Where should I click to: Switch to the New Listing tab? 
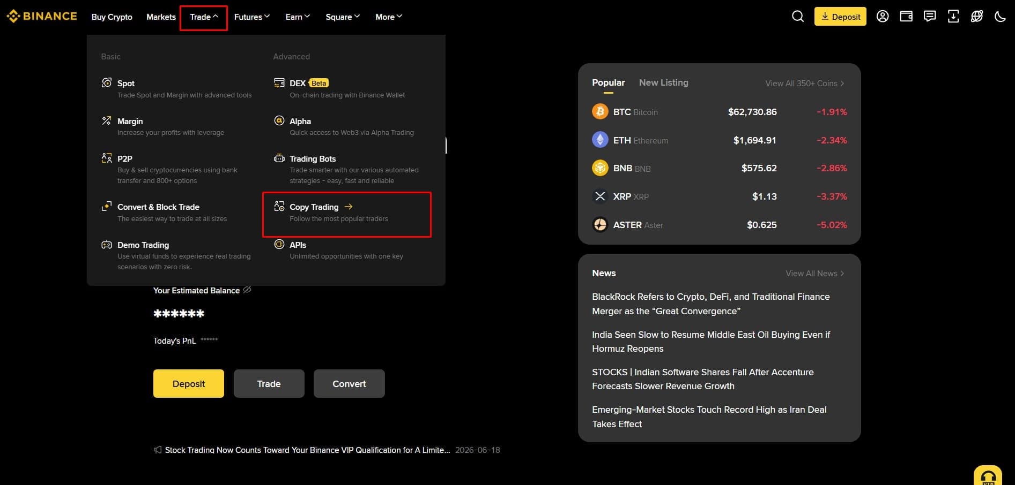click(663, 83)
